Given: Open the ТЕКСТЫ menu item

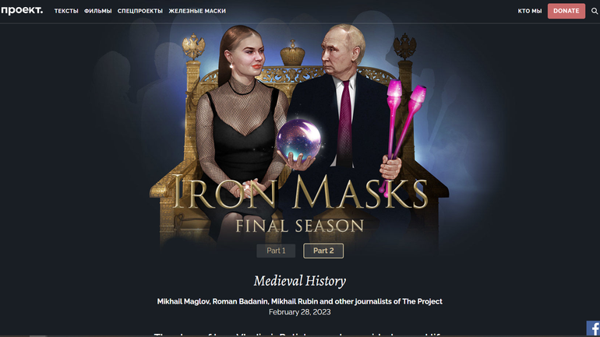Looking at the screenshot, I should click(x=66, y=11).
